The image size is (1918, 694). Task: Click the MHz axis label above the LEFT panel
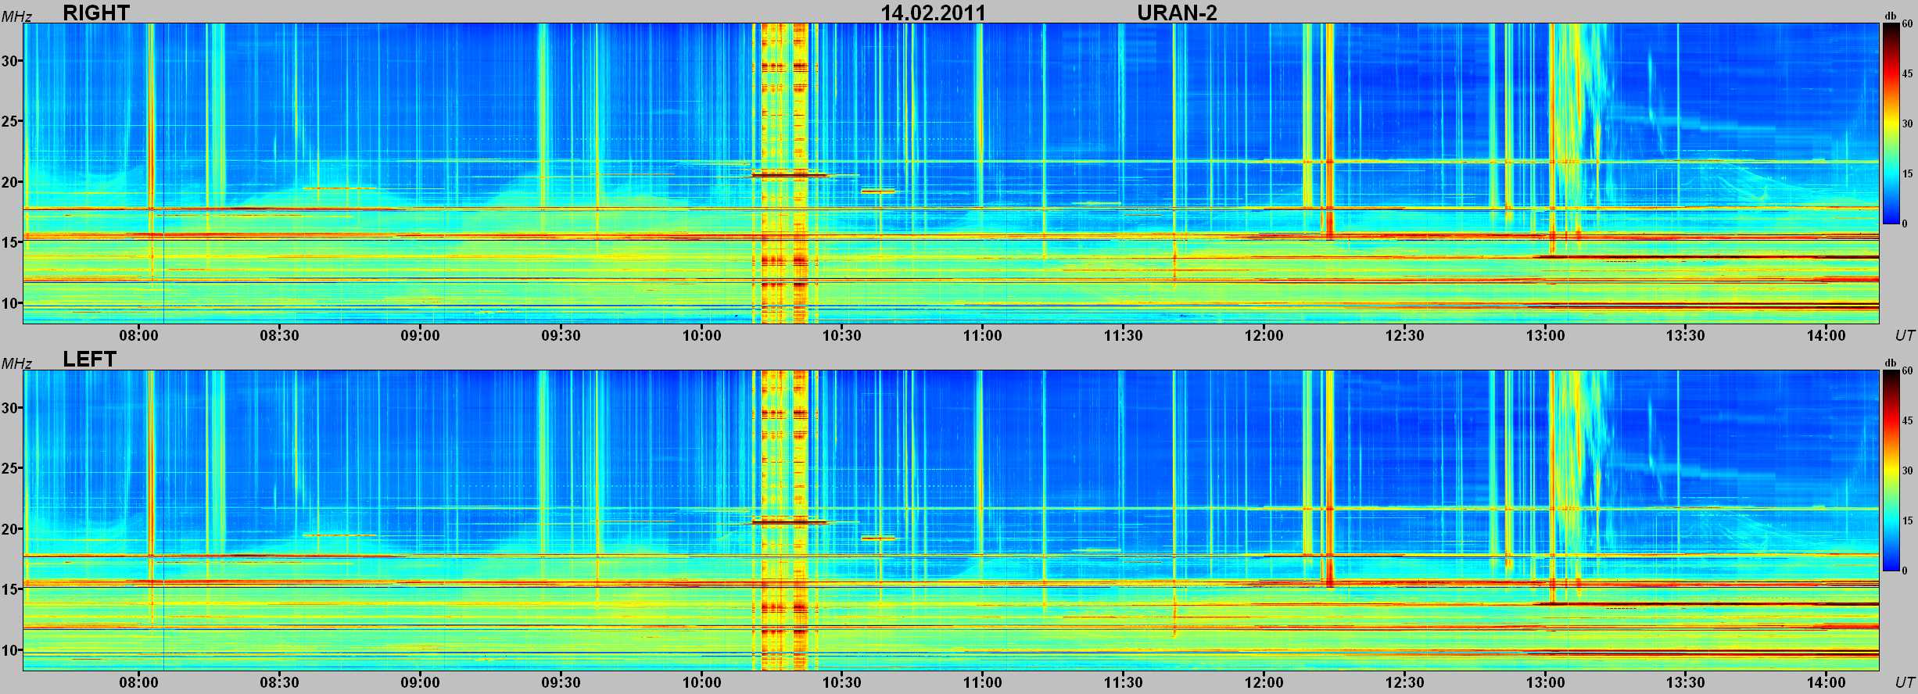[16, 363]
